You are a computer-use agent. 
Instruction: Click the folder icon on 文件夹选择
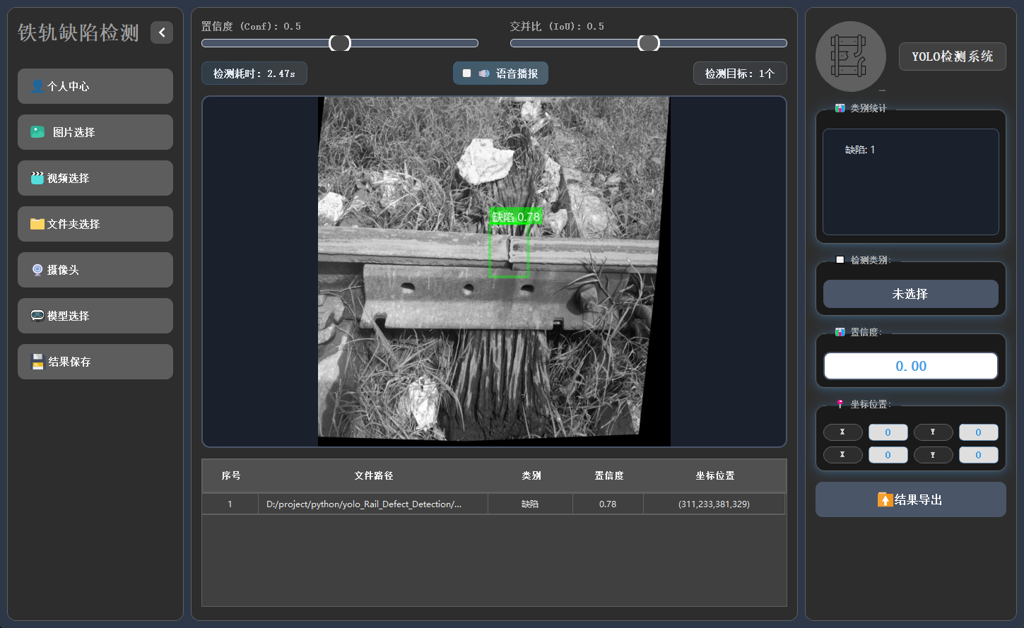coord(37,224)
